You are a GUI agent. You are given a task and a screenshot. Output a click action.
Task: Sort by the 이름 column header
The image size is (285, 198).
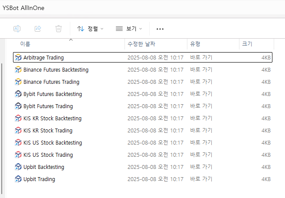25,44
